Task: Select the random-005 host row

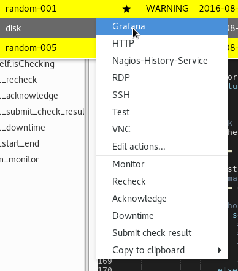Action: click(48, 48)
